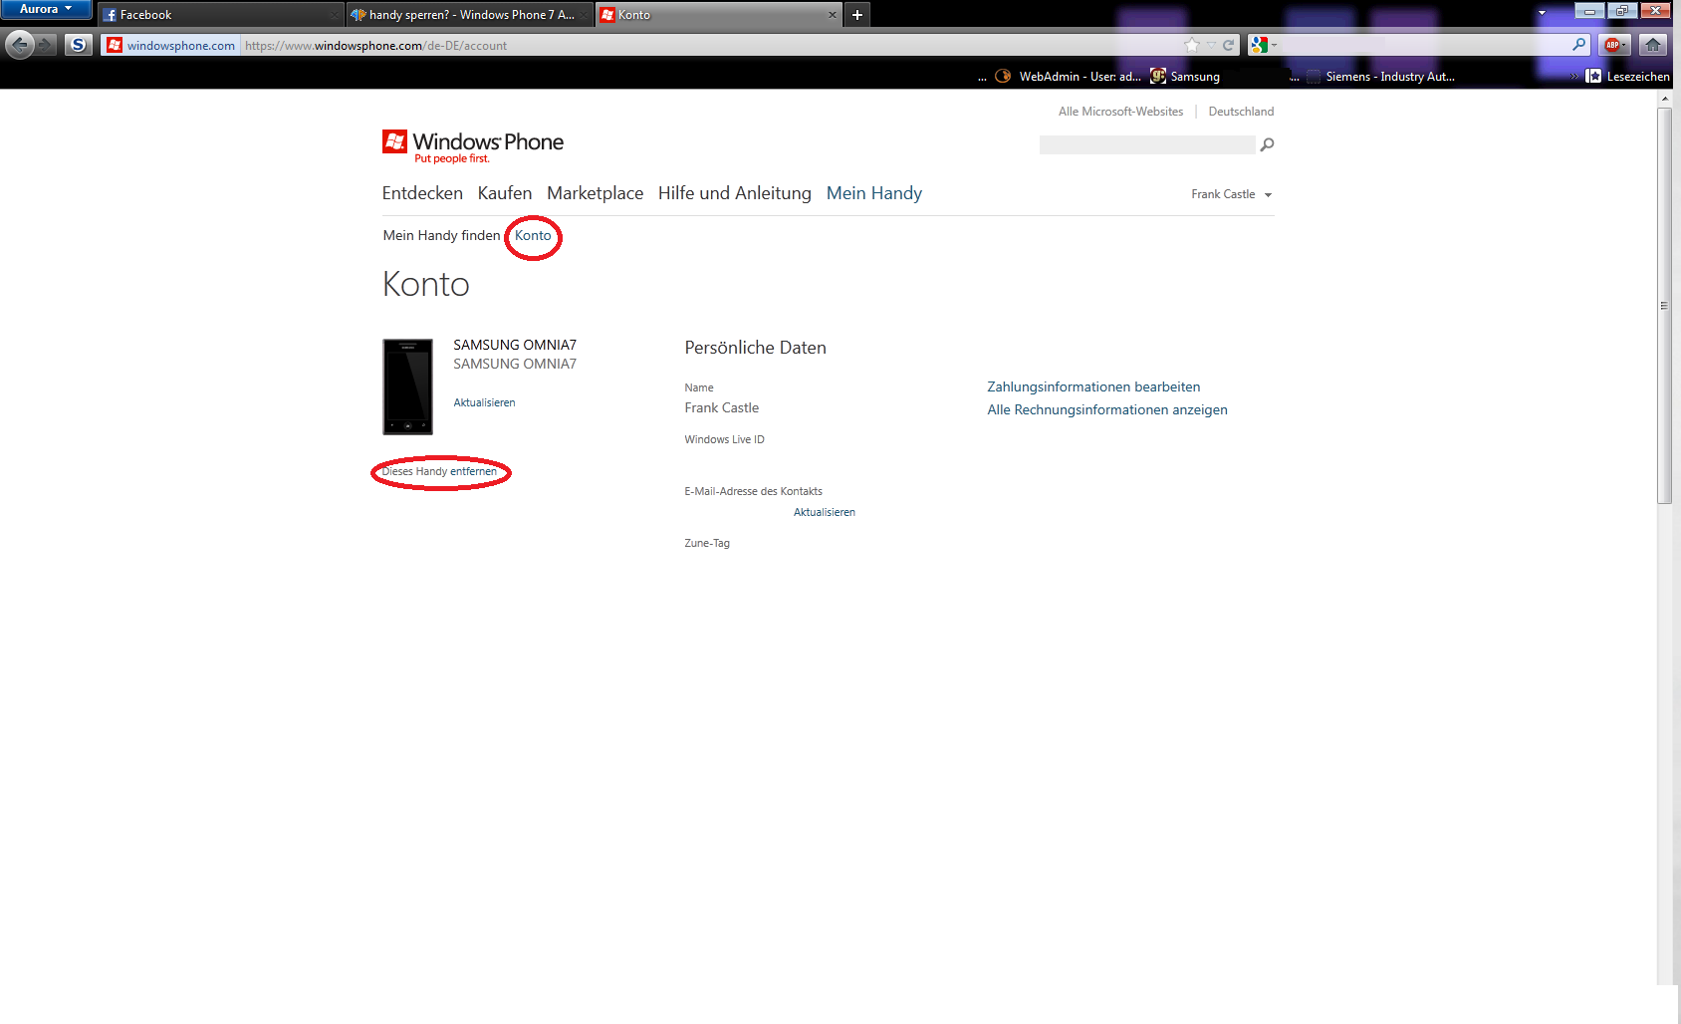Open Zahlungsinformationen bearbeiten
The height and width of the screenshot is (1024, 1681).
1093,386
